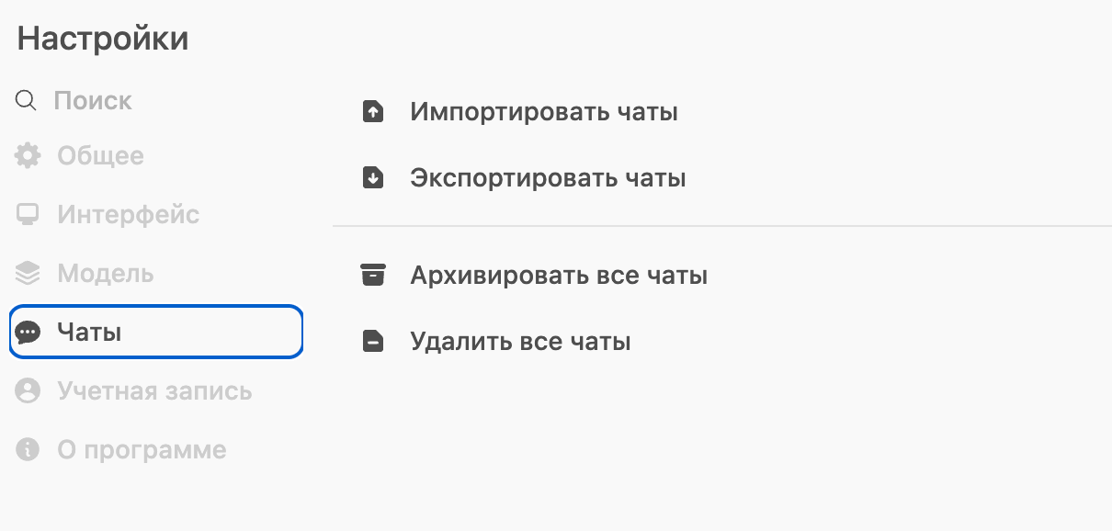Click the delete all chats icon
Image resolution: width=1112 pixels, height=531 pixels.
tap(372, 343)
